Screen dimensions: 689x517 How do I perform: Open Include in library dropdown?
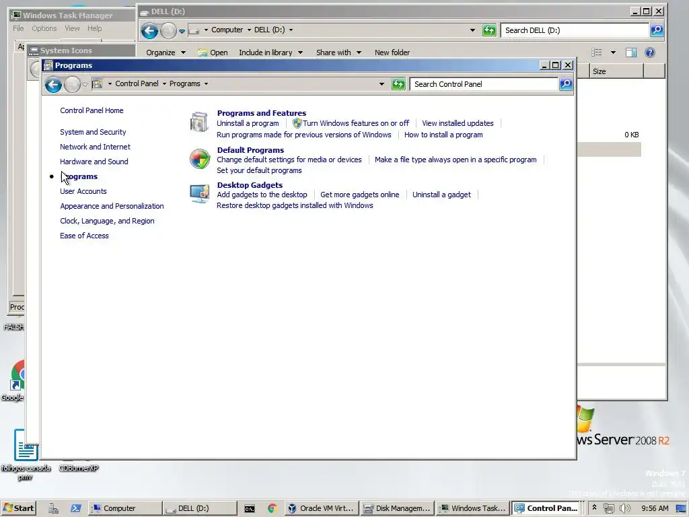click(270, 53)
